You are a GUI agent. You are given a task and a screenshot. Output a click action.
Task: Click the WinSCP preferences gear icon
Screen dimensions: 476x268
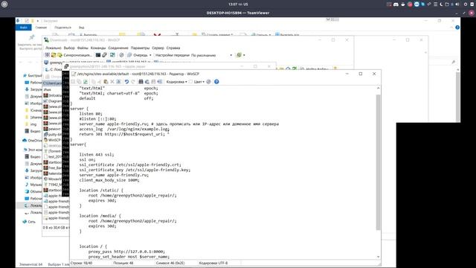121,55
